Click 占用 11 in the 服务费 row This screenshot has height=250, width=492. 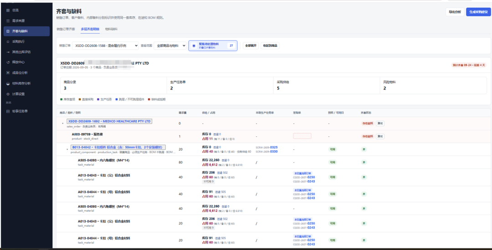207,139
